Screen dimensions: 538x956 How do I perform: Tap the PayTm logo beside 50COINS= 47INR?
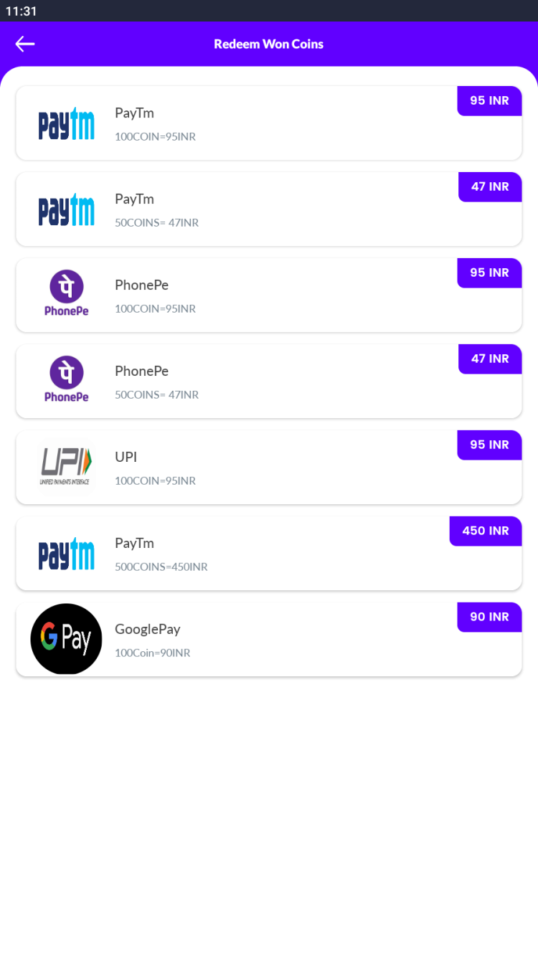pyautogui.click(x=66, y=209)
